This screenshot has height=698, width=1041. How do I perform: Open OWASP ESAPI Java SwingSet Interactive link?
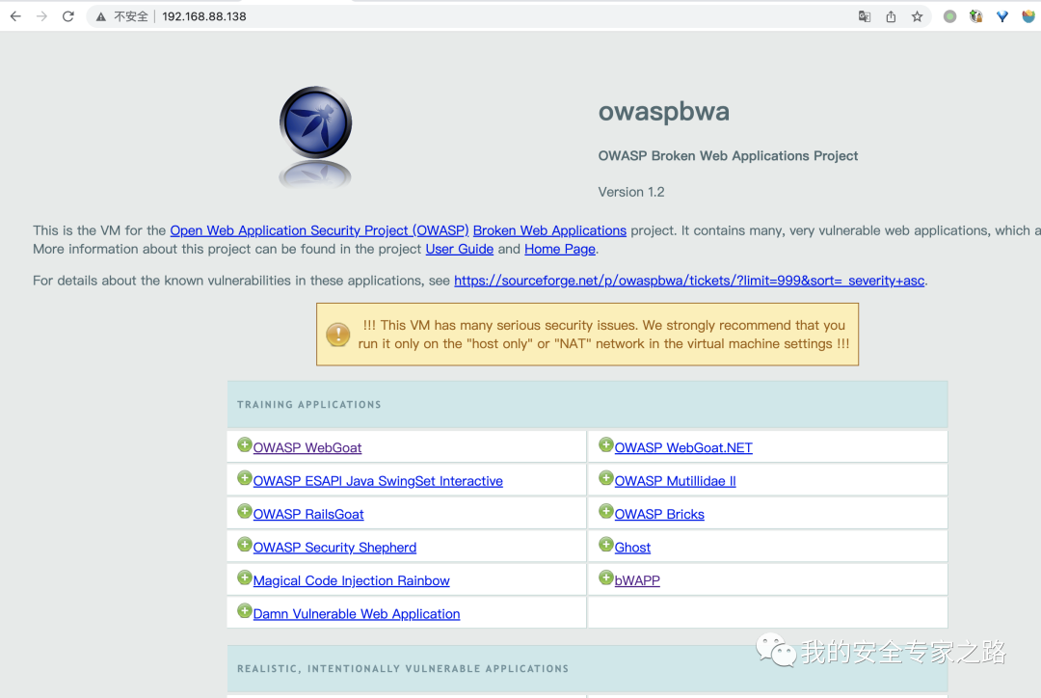click(x=378, y=481)
